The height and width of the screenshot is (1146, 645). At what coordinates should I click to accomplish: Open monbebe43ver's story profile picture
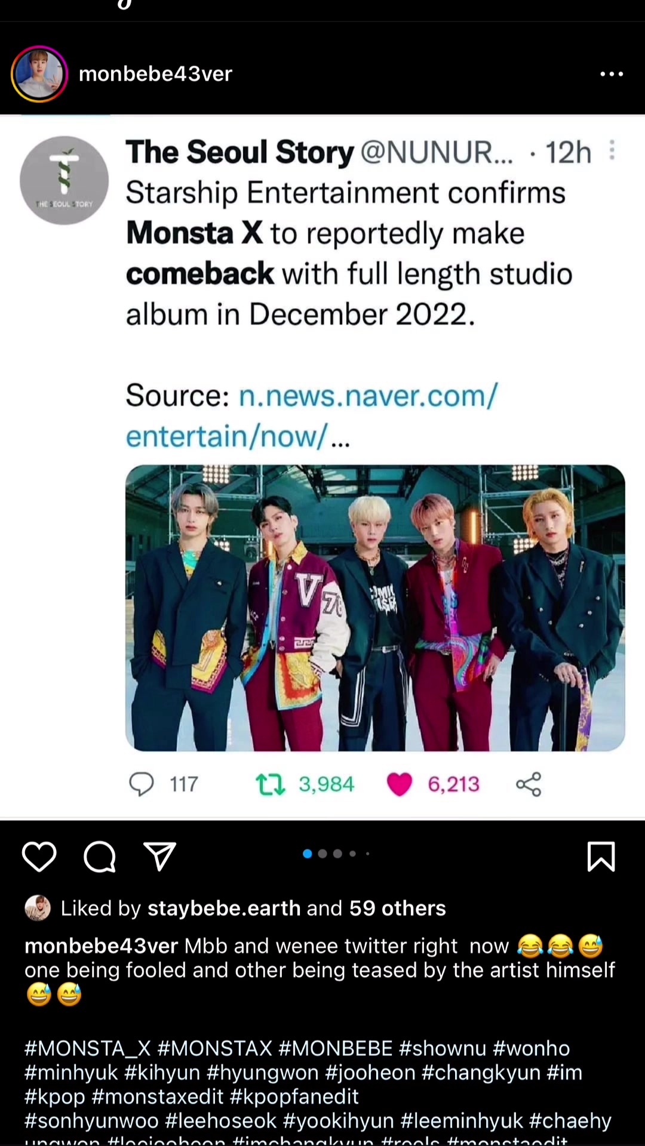point(39,74)
